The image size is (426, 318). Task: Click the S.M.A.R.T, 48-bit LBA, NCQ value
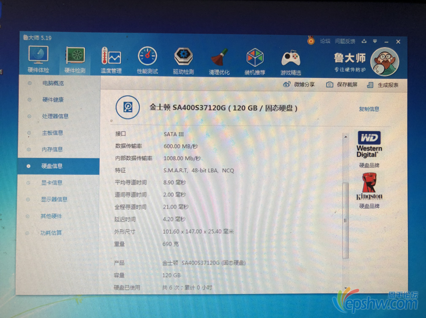click(x=198, y=171)
